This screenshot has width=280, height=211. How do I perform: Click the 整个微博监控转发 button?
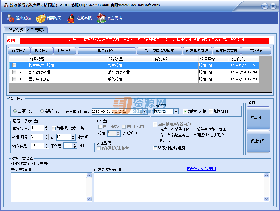pos(160,51)
